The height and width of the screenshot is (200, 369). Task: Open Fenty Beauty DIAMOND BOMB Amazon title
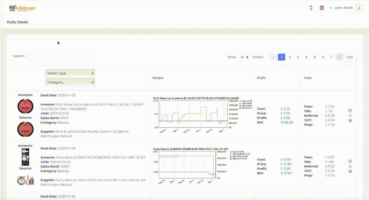coord(101,157)
